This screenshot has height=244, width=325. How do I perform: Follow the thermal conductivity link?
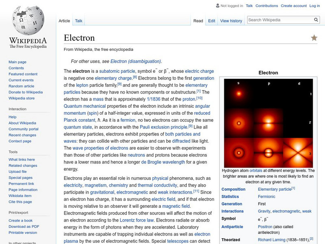158,185
